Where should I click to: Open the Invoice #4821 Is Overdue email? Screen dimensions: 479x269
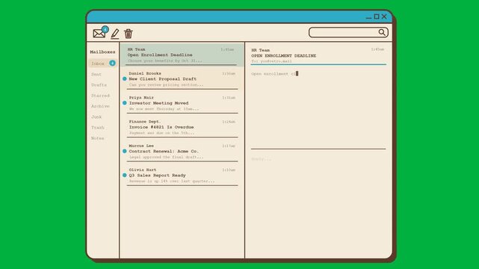click(182, 127)
